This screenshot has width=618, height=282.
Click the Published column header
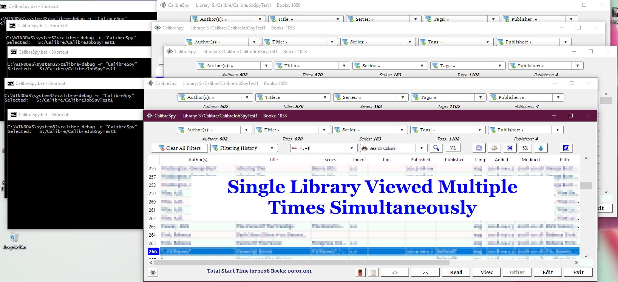point(420,160)
